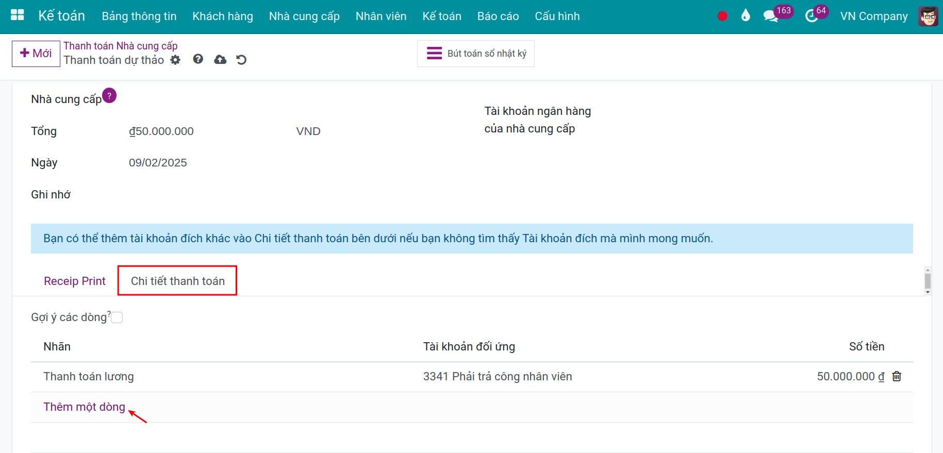Open the apps grid home menu
This screenshot has height=453, width=943.
18,15
